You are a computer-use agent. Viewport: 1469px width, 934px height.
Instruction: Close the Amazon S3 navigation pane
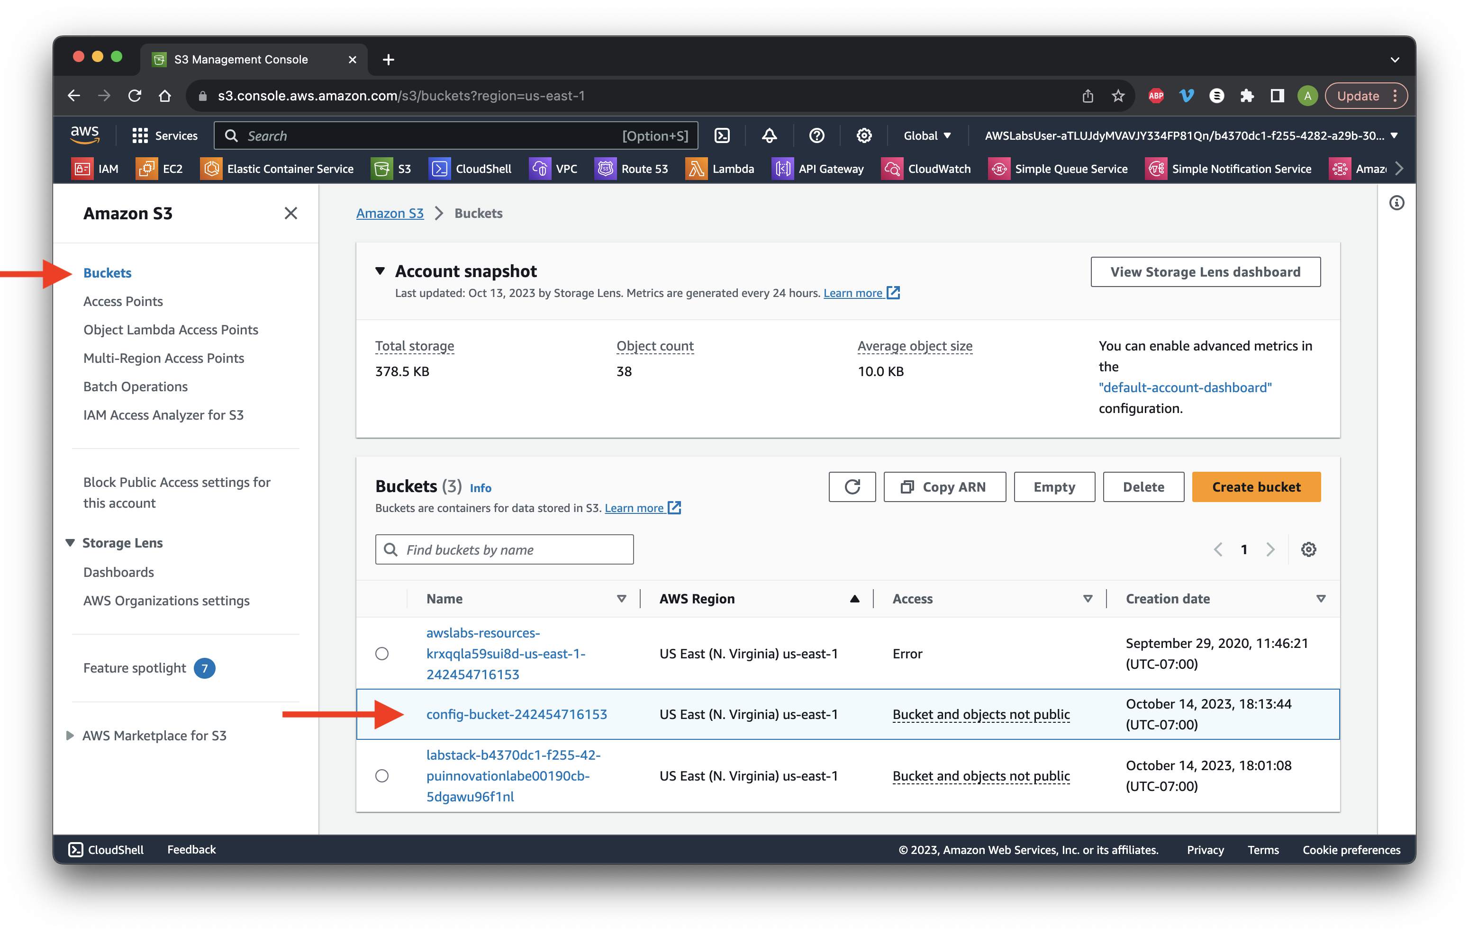tap(291, 213)
